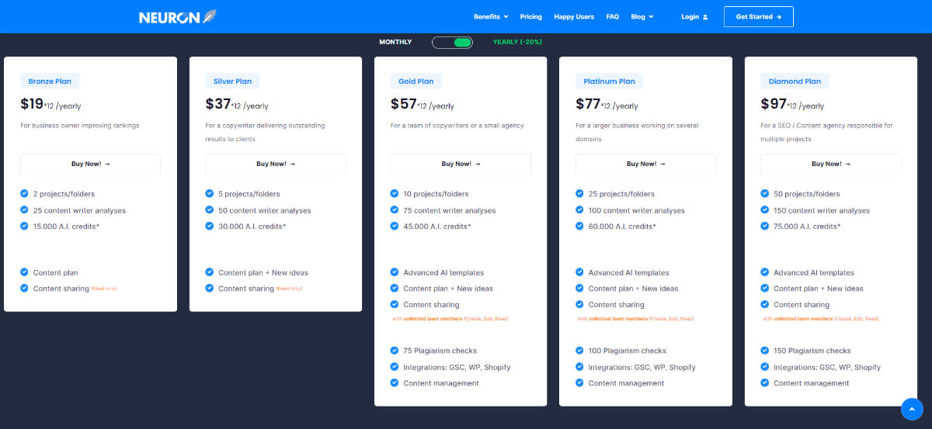Viewport: 932px width, 429px height.
Task: Click the Get Started button
Action: point(759,16)
